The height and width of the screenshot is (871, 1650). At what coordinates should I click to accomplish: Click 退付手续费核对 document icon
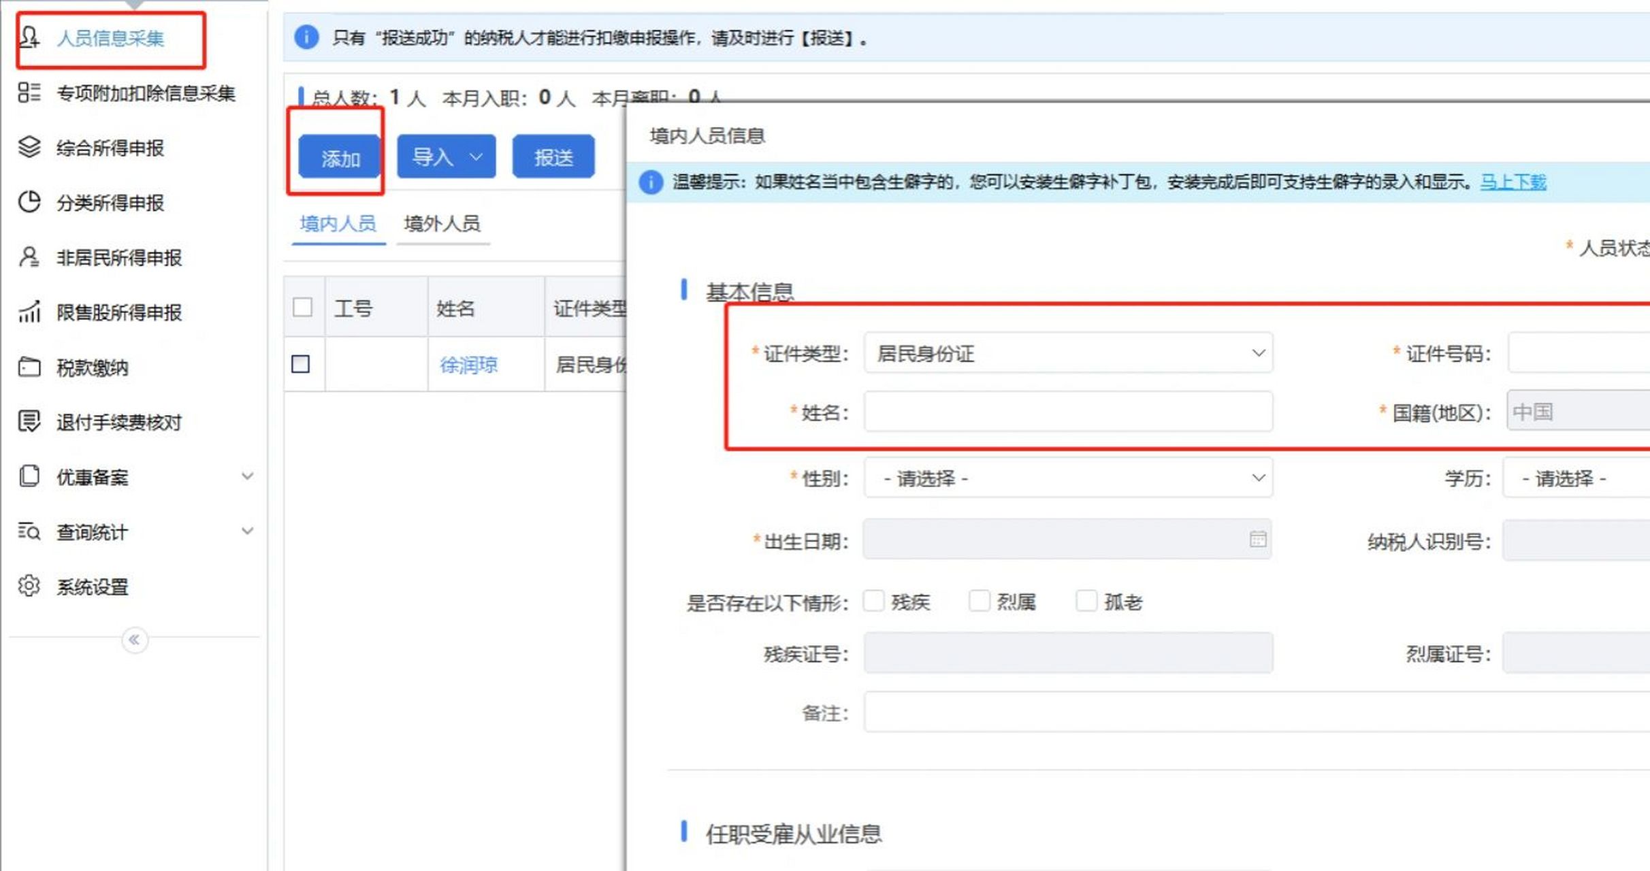click(x=29, y=422)
